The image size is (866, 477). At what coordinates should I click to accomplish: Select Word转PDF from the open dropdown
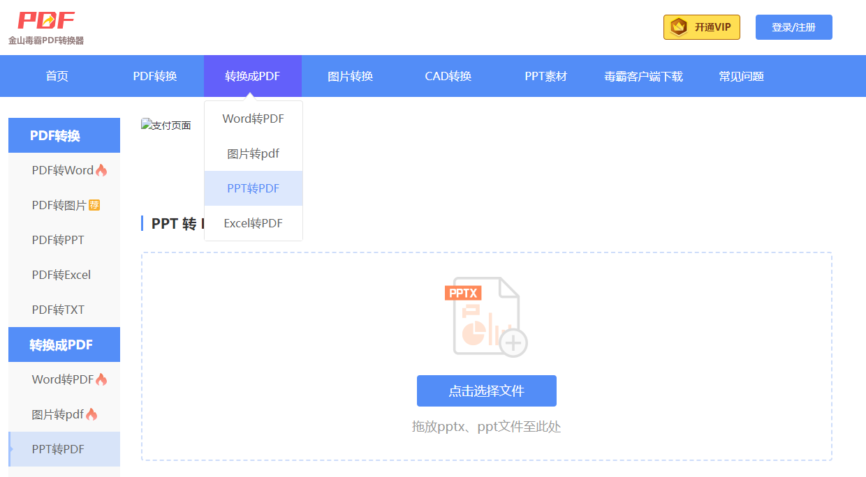[253, 118]
